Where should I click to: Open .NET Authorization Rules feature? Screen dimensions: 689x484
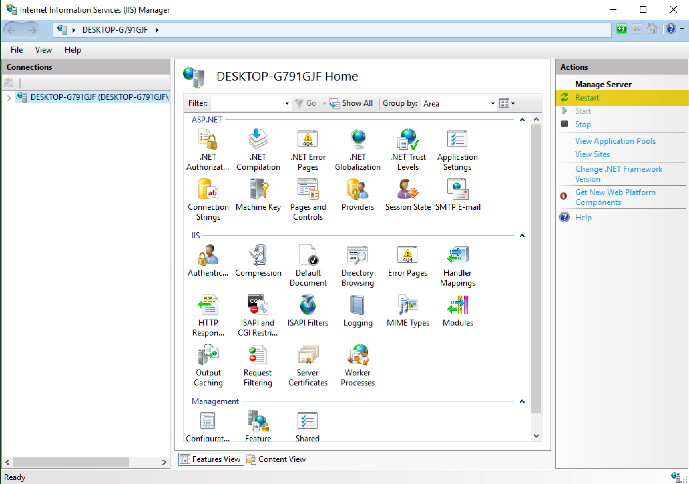point(208,149)
